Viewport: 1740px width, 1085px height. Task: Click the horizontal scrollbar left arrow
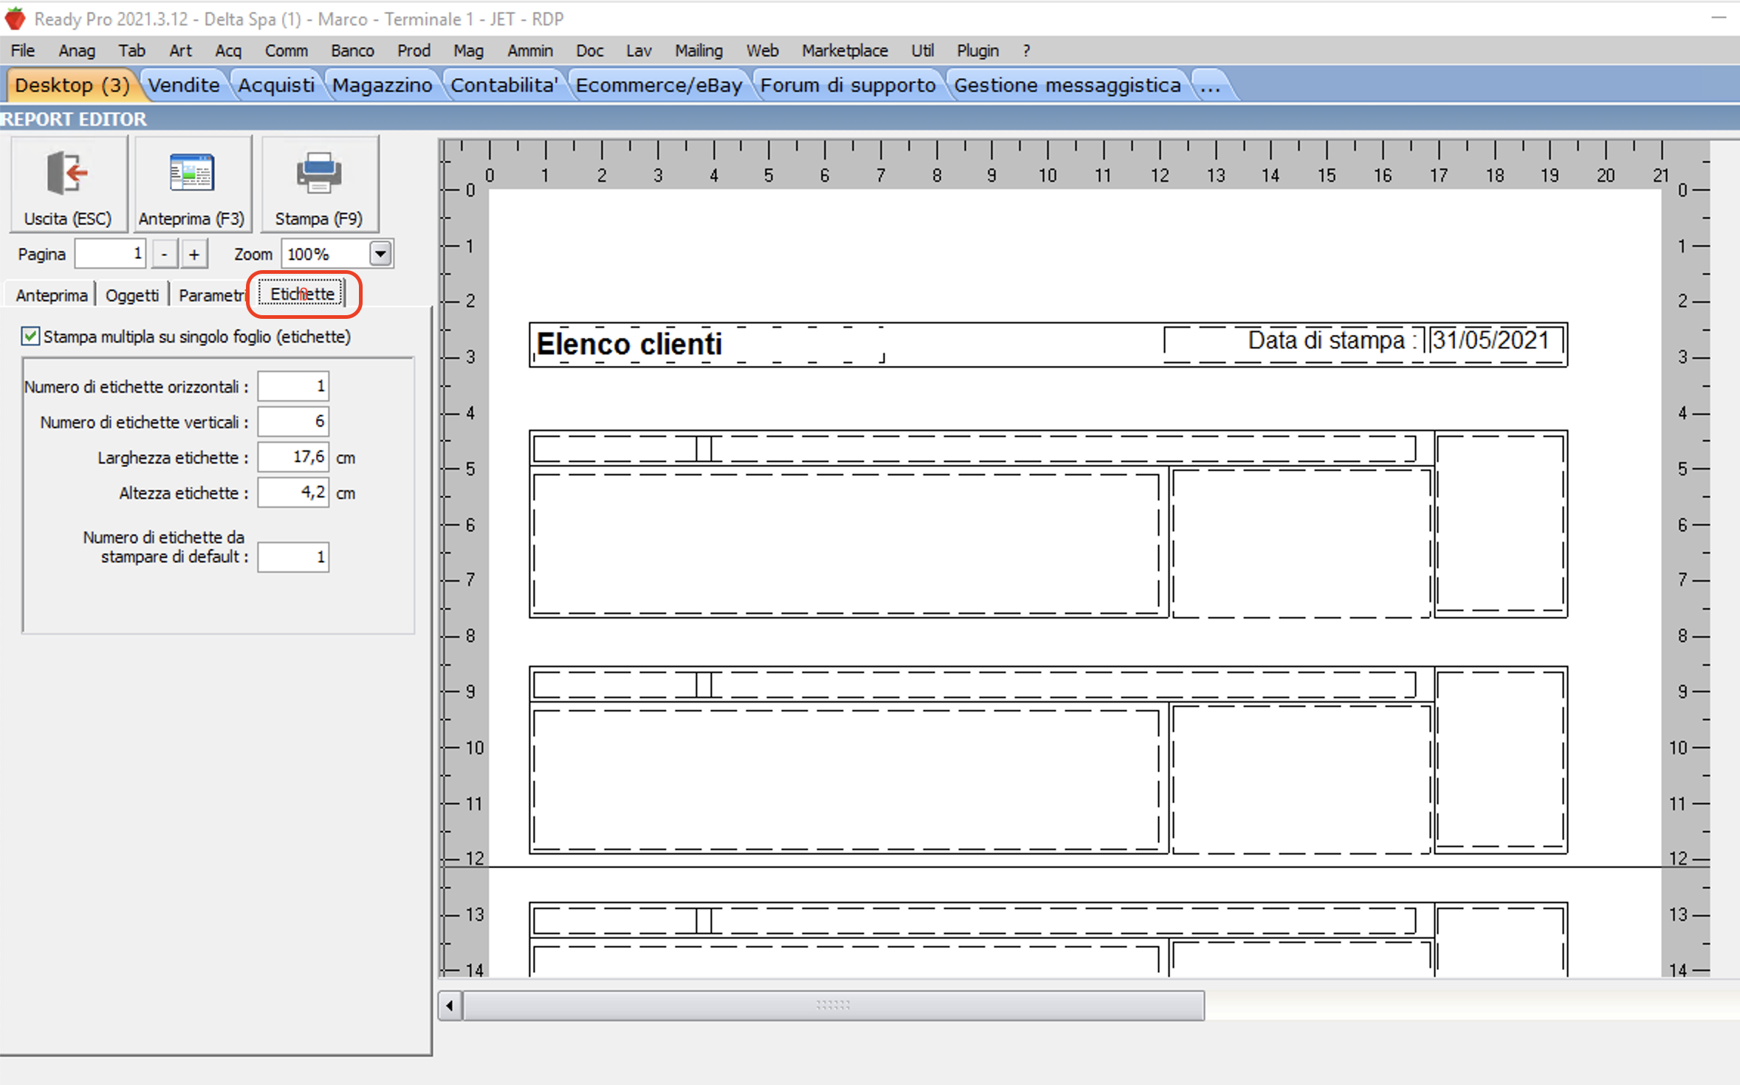[450, 1005]
